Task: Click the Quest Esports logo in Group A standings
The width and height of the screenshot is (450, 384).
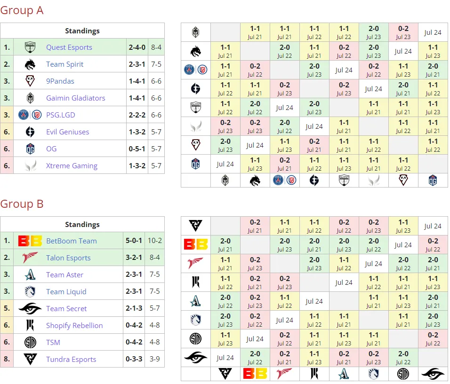Action: (x=30, y=47)
